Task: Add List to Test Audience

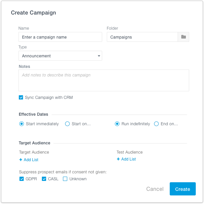Action: (x=126, y=159)
